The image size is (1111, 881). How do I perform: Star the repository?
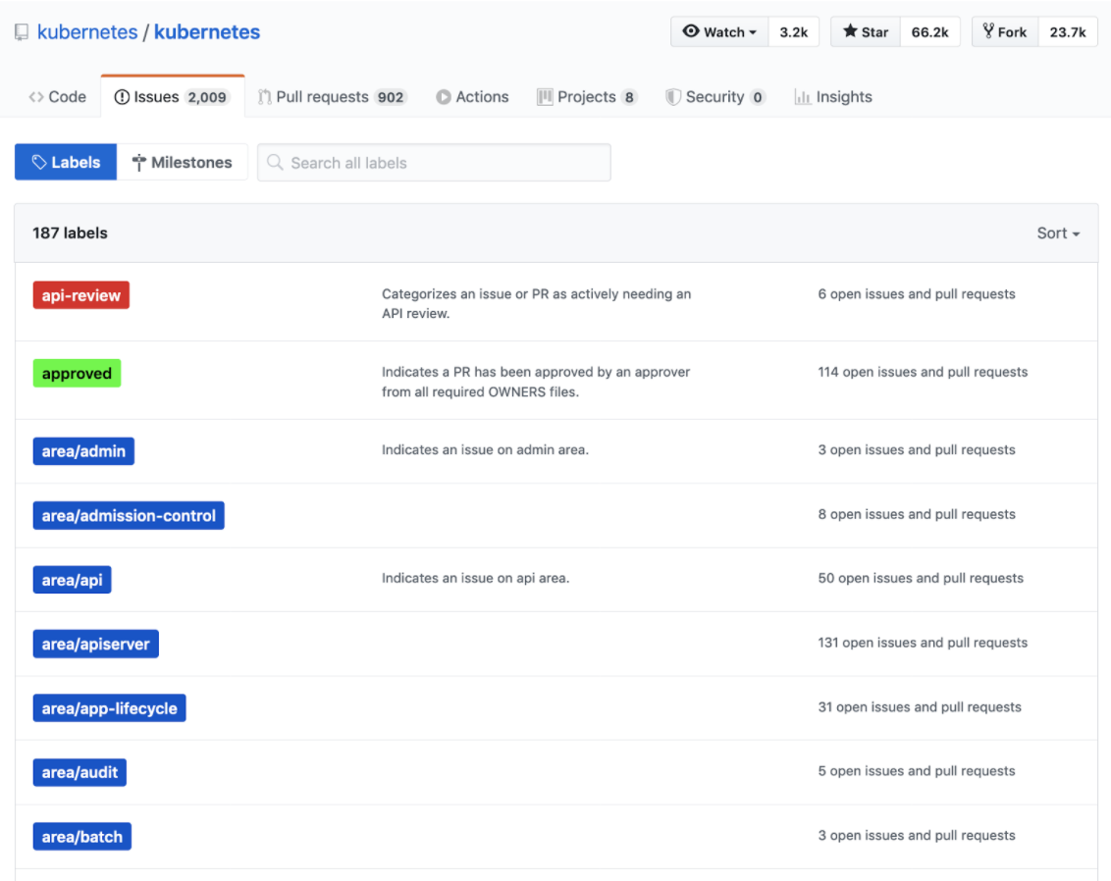point(865,31)
